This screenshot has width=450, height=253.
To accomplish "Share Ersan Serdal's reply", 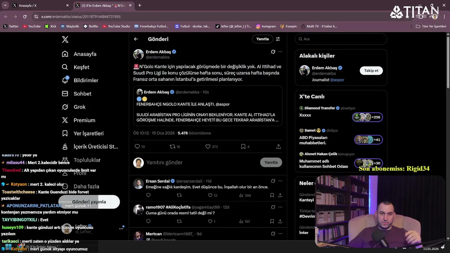I will (280, 195).
